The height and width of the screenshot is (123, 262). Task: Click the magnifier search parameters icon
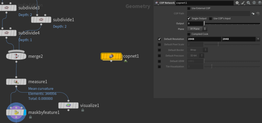pyautogui.click(x=248, y=3)
